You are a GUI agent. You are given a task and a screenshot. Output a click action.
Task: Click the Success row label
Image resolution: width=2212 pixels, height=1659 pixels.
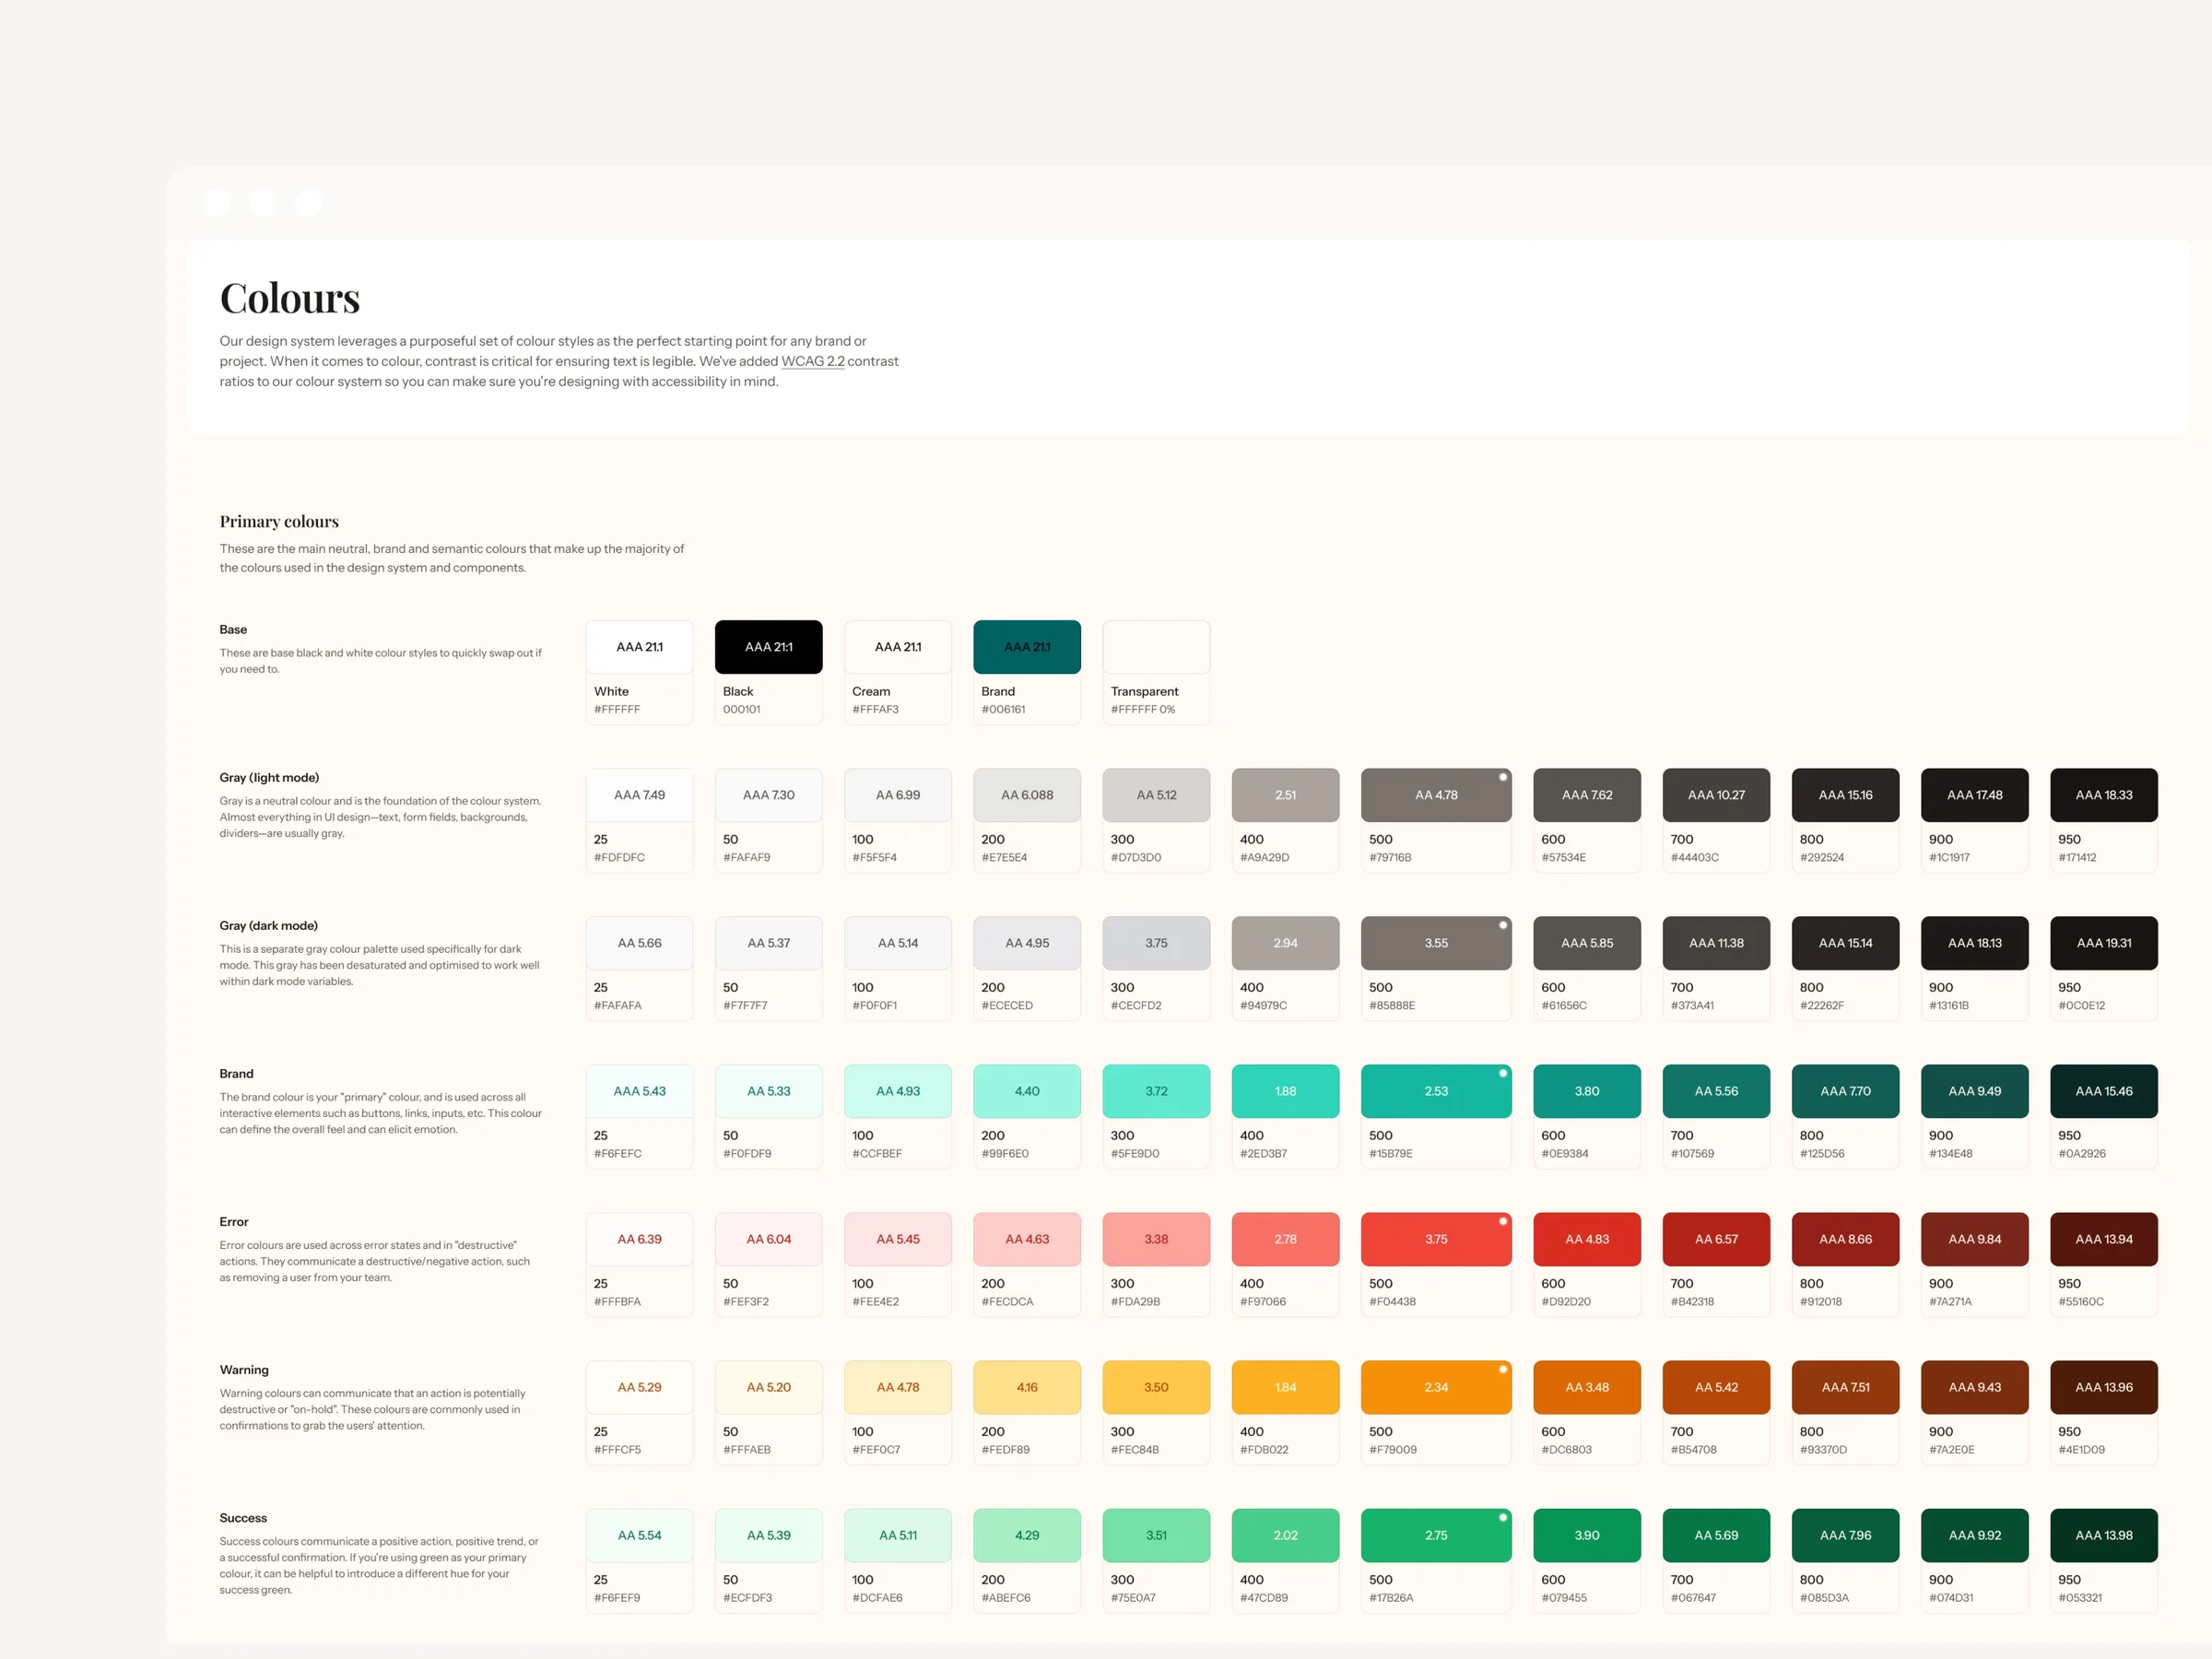pyautogui.click(x=243, y=1517)
